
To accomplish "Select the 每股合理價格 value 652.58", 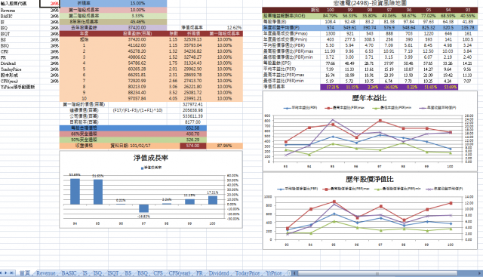I will point(193,128).
